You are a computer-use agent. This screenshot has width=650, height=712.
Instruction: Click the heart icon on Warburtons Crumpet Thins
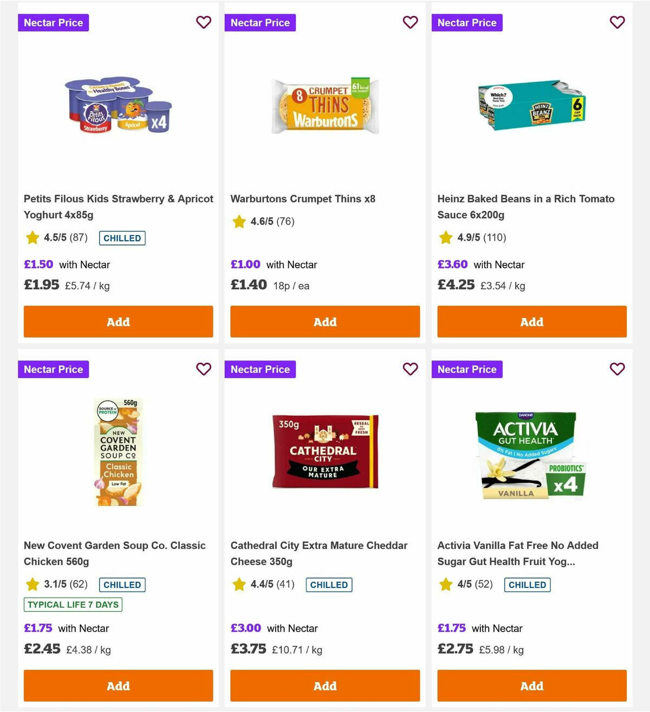coord(411,23)
